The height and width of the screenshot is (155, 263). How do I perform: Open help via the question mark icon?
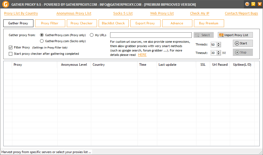pyautogui.click(x=247, y=4)
